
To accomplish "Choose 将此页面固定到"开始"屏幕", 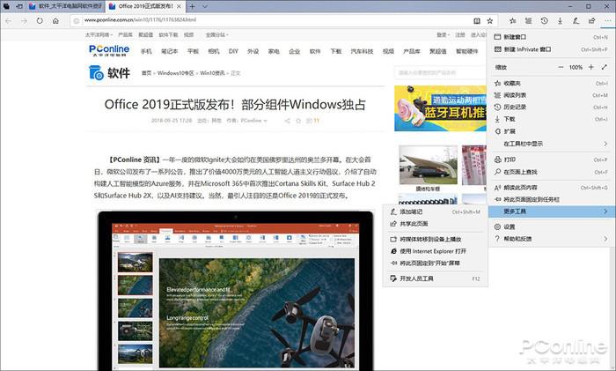I will click(x=436, y=263).
